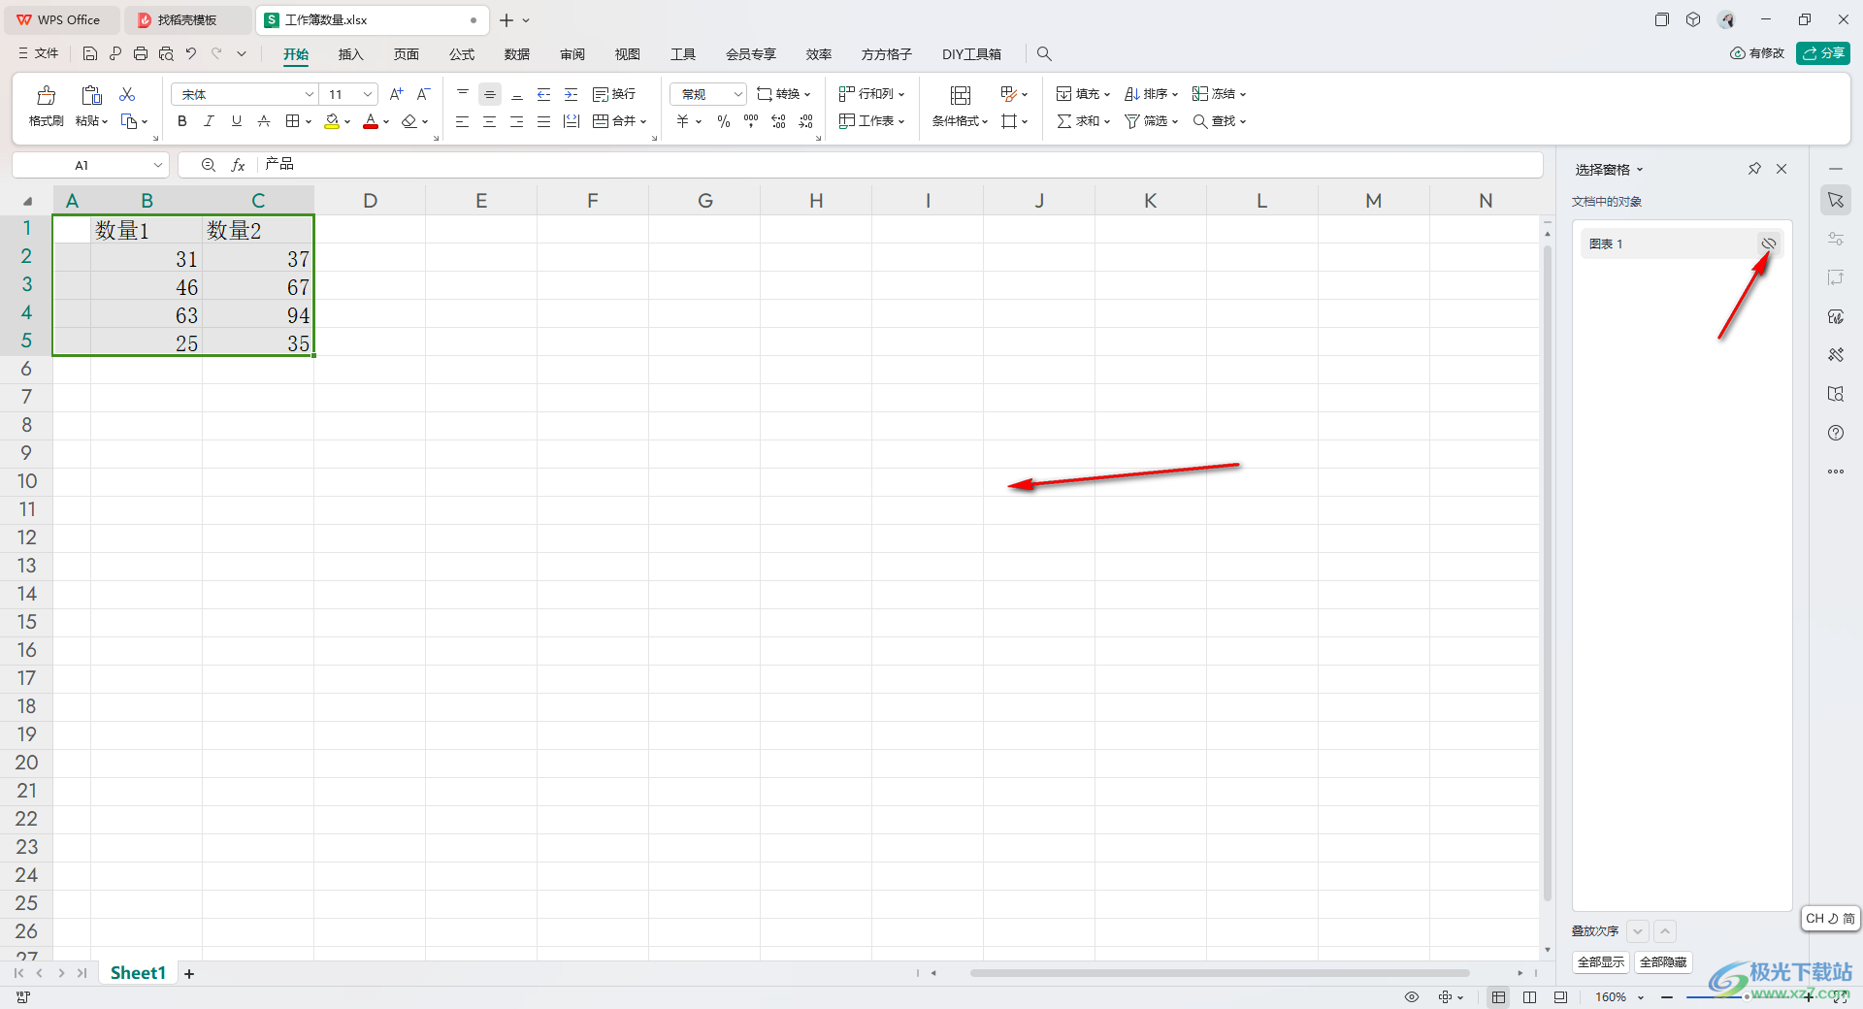Move object up in stacking order

pos(1665,931)
